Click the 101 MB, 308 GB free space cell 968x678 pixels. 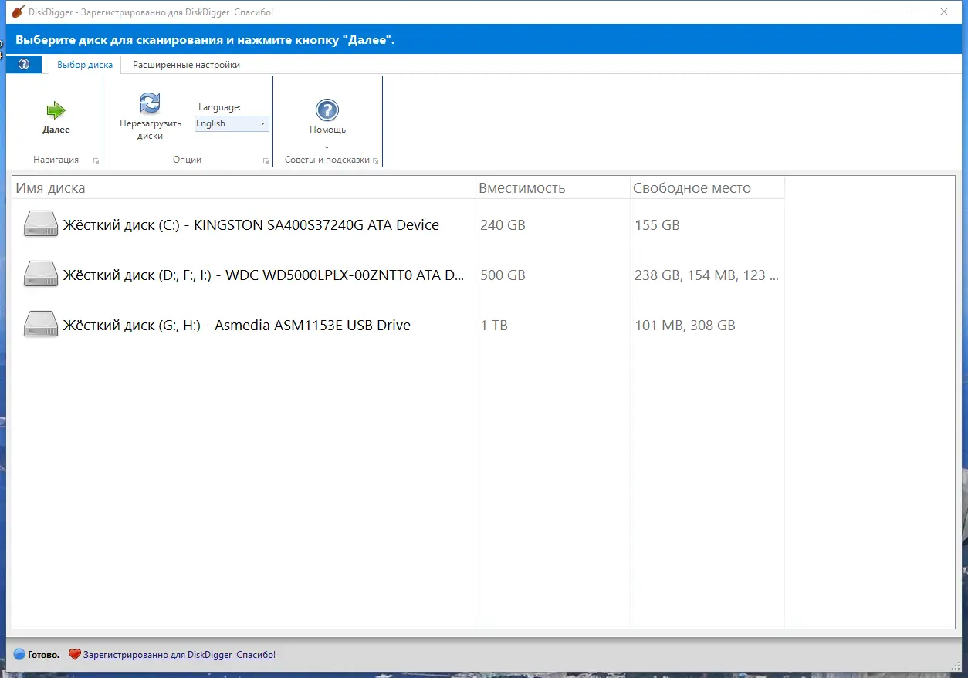(685, 326)
